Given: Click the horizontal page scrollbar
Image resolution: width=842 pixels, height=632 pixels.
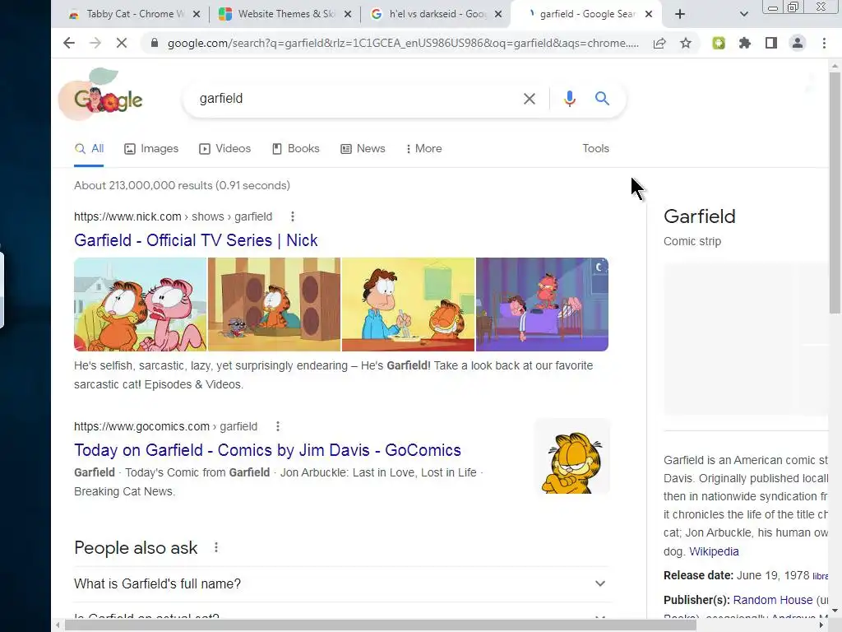Looking at the screenshot, I should point(380,625).
